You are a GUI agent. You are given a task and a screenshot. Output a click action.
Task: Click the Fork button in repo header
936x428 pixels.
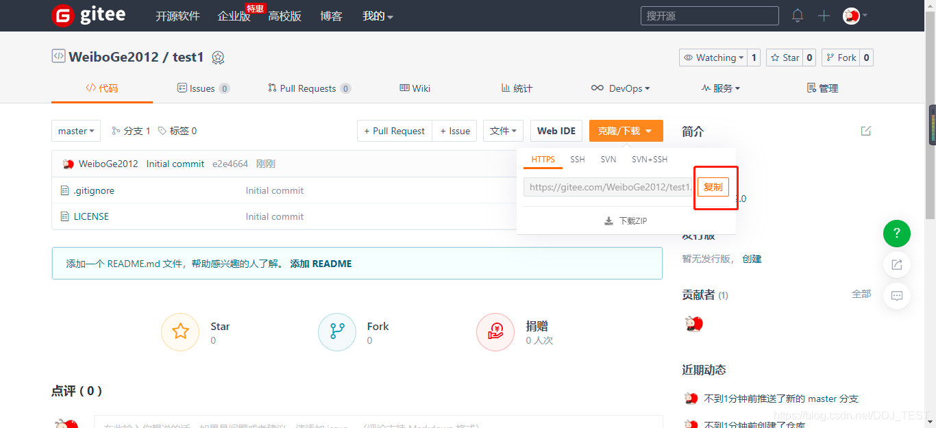[841, 58]
